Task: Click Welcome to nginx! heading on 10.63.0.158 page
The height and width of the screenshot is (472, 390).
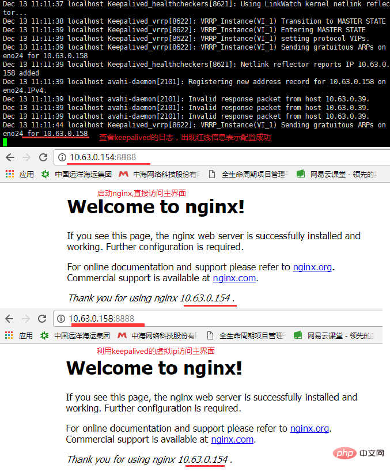Action: pyautogui.click(x=154, y=368)
